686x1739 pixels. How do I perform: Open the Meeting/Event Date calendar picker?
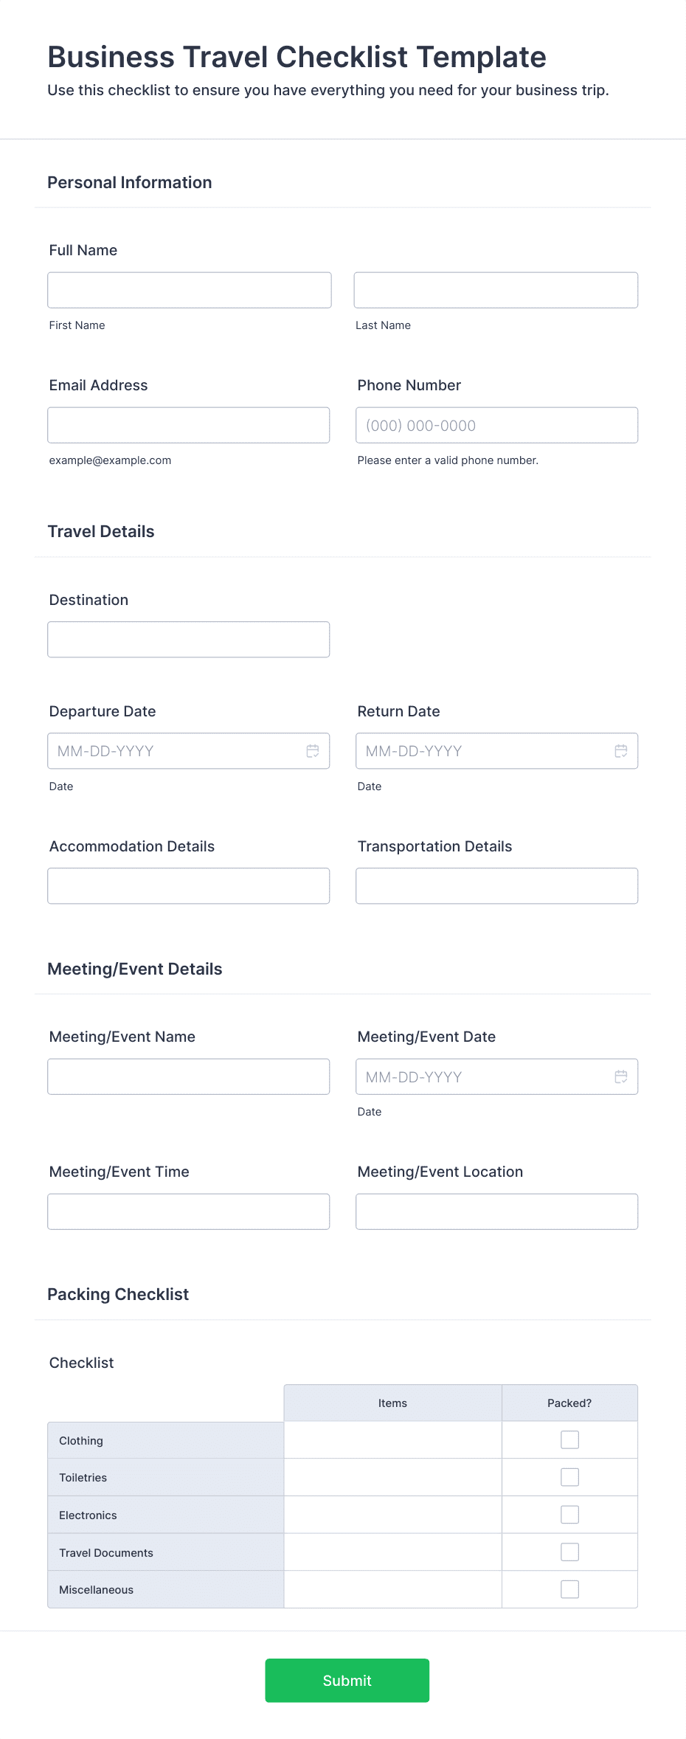coord(620,1076)
